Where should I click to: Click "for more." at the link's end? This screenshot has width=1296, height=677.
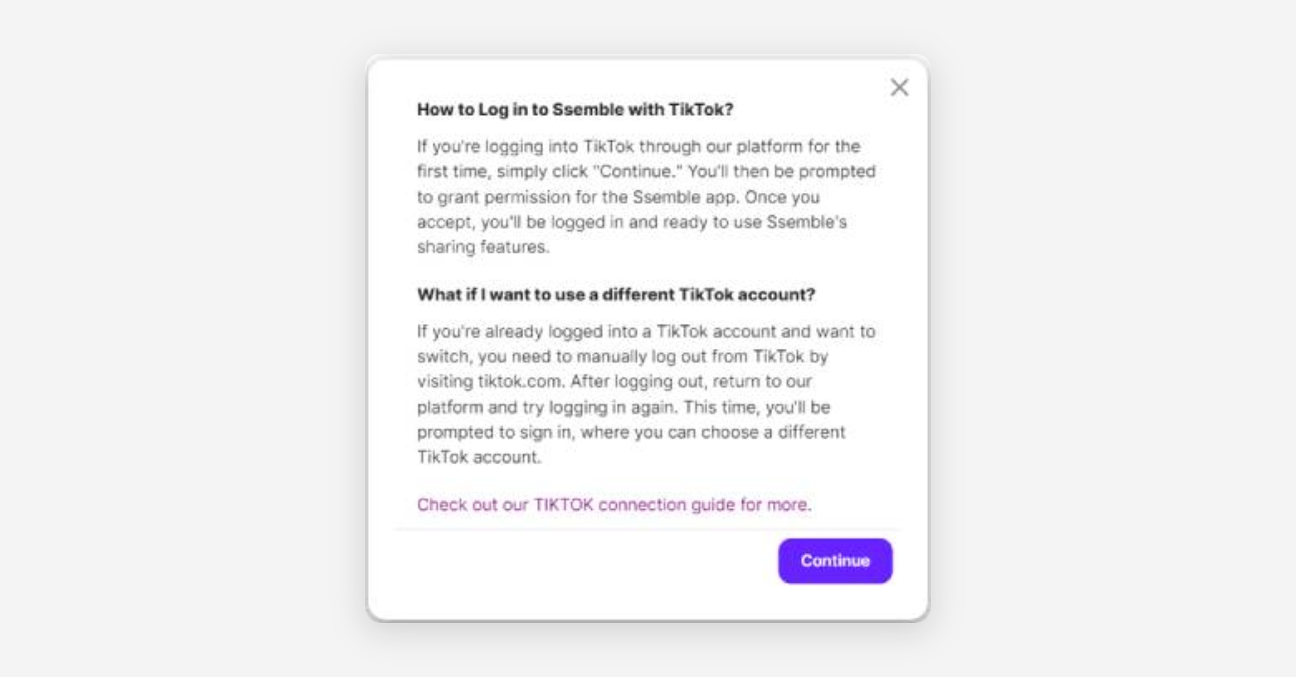point(775,505)
